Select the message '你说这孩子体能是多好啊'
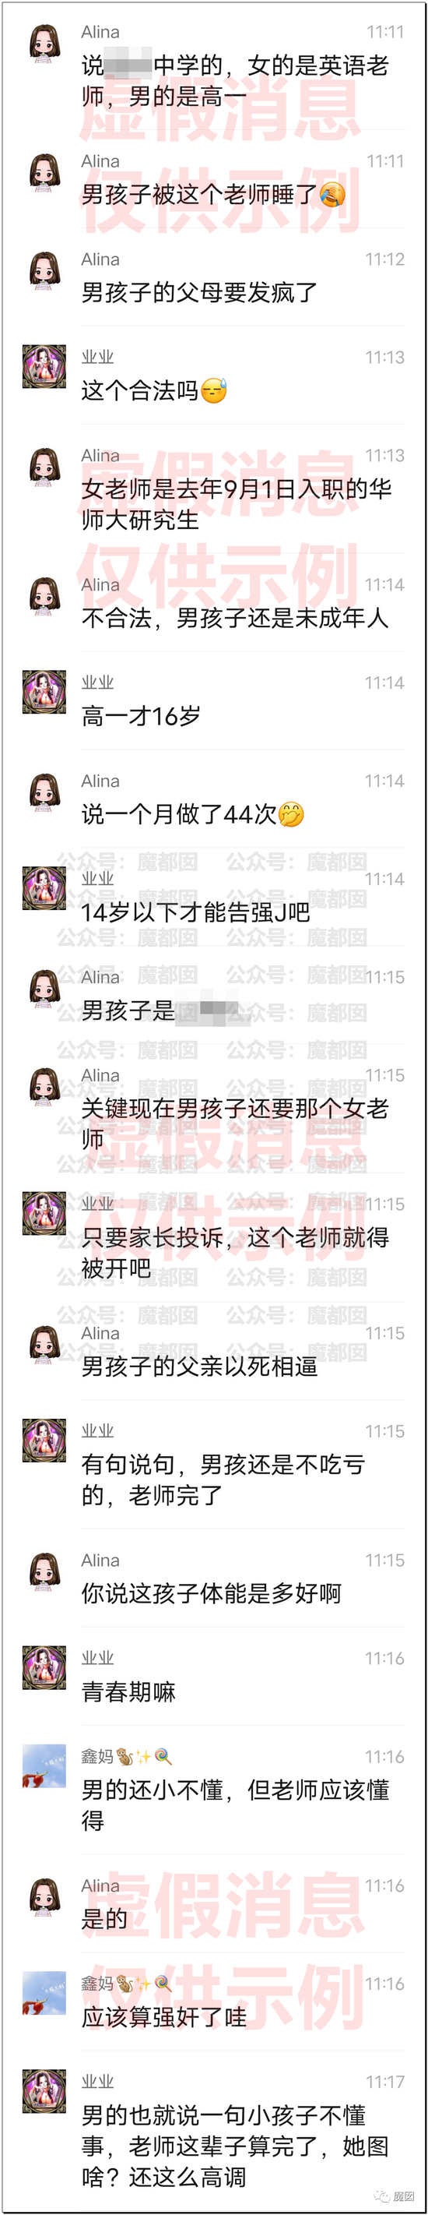The height and width of the screenshot is (2215, 428). (x=212, y=1594)
